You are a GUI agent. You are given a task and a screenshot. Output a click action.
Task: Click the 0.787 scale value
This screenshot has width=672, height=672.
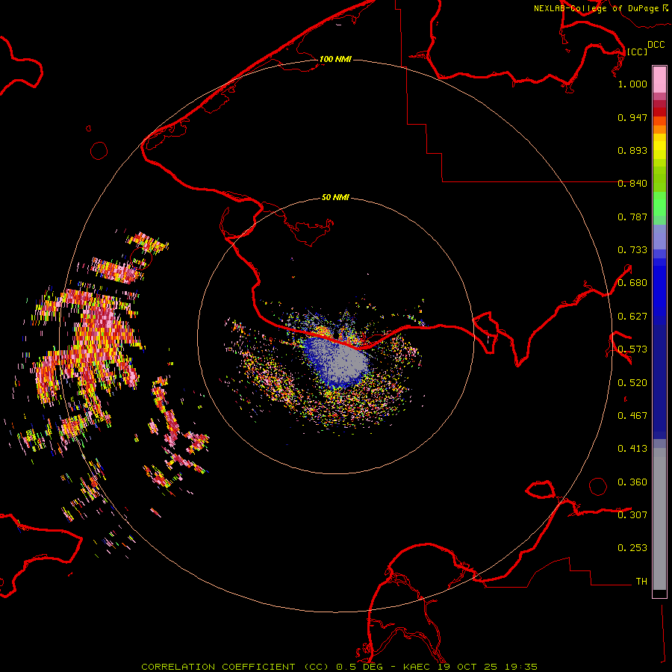click(632, 217)
